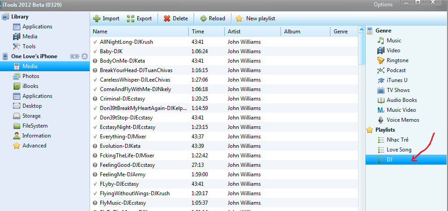448x211 pixels.
Task: Sort by the Artist column header
Action: click(x=253, y=32)
